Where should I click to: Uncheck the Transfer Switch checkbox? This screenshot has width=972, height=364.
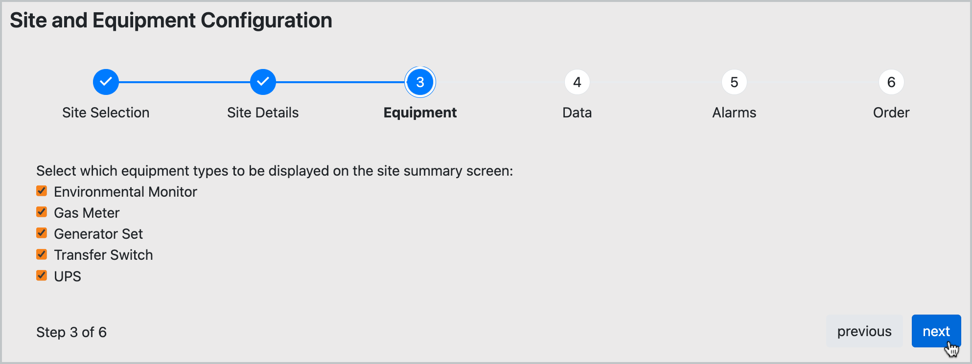(42, 254)
